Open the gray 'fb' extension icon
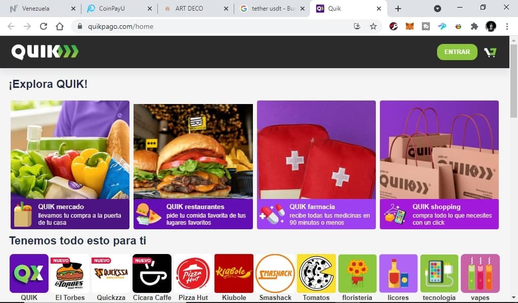Image resolution: width=518 pixels, height=303 pixels. coord(426,26)
